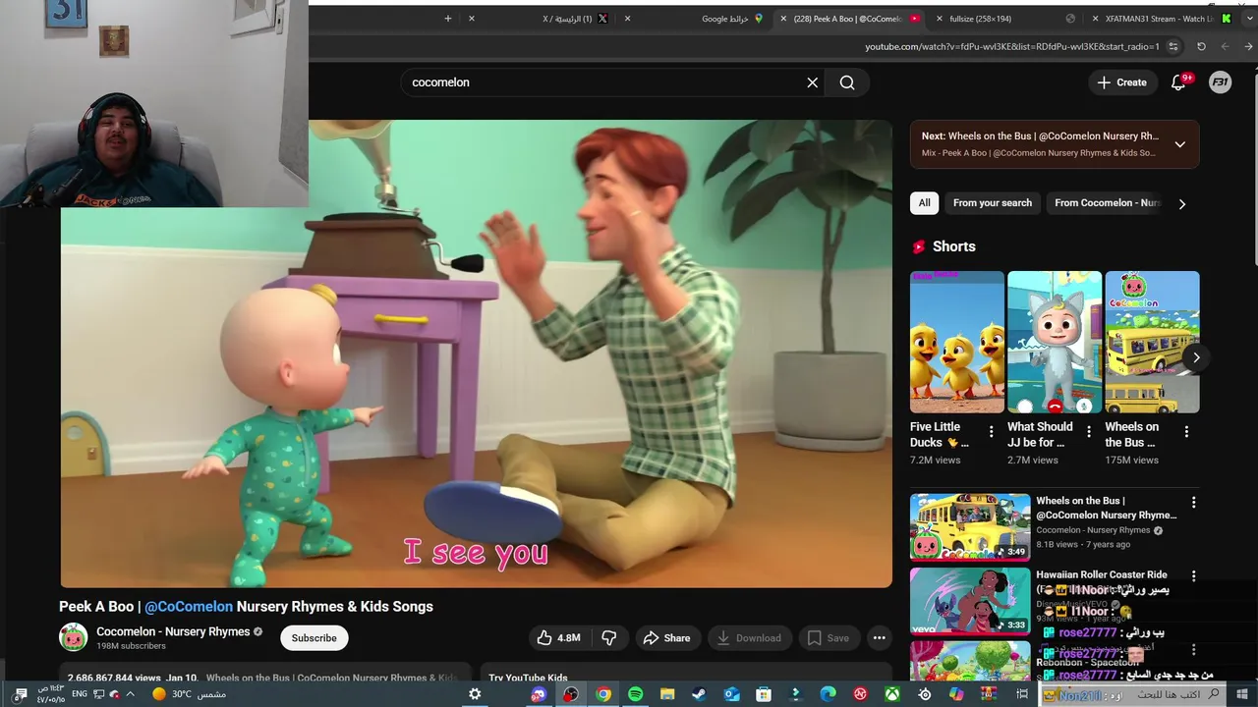Open a new browser tab
Screen dimensions: 1258x707
[448, 19]
